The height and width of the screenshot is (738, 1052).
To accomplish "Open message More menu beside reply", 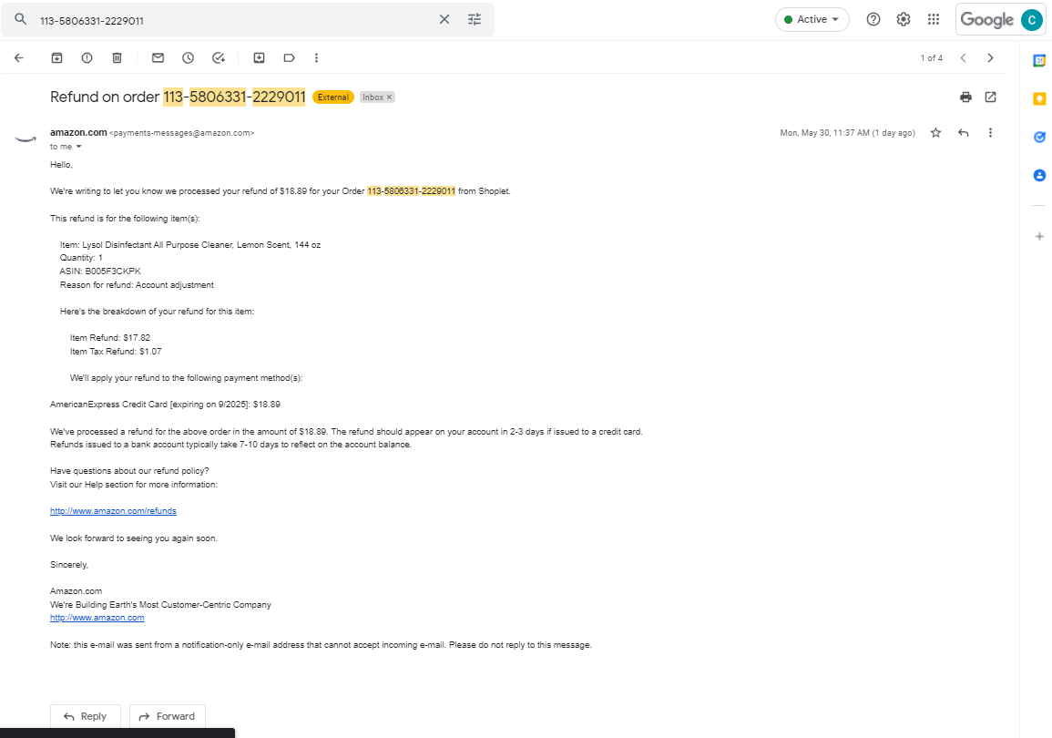I will pos(990,133).
